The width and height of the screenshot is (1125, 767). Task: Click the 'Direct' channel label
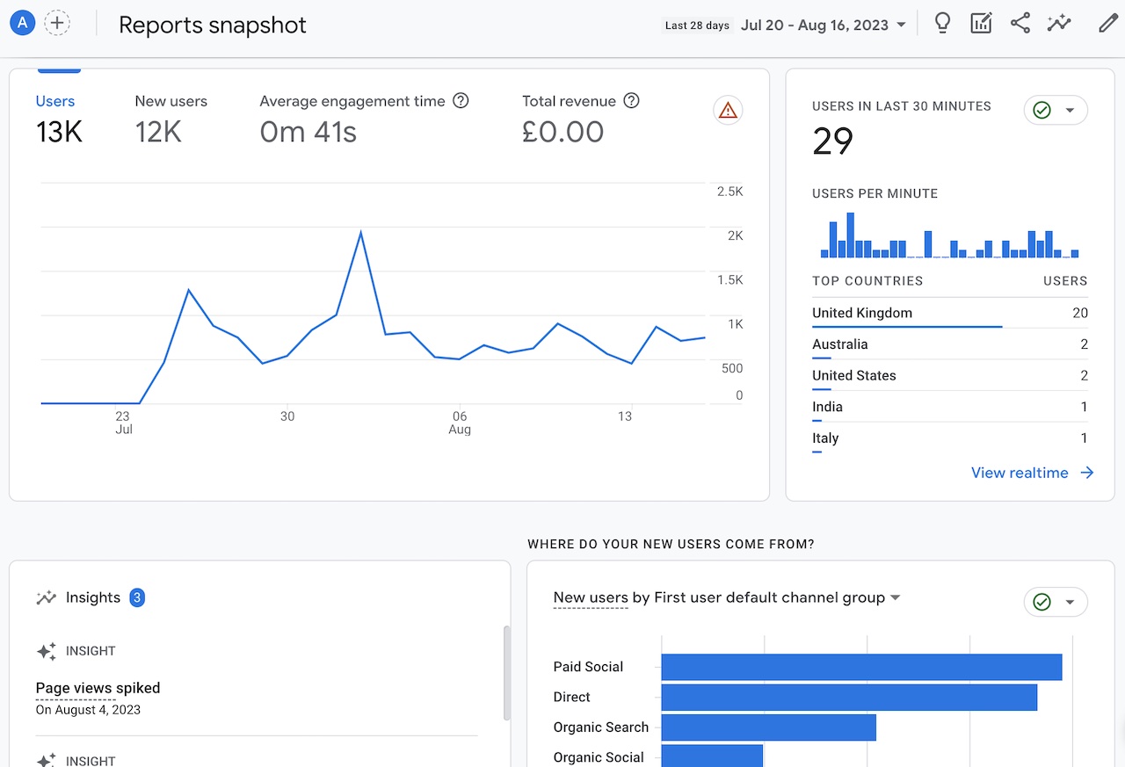(x=572, y=698)
